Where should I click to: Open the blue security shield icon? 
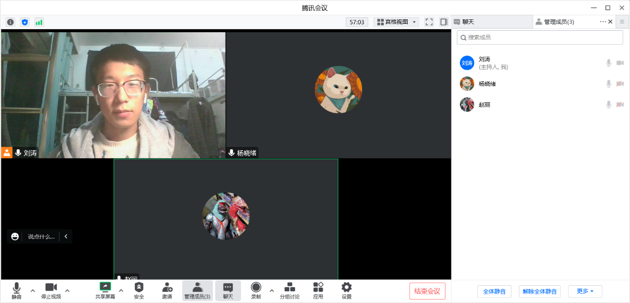click(x=25, y=22)
